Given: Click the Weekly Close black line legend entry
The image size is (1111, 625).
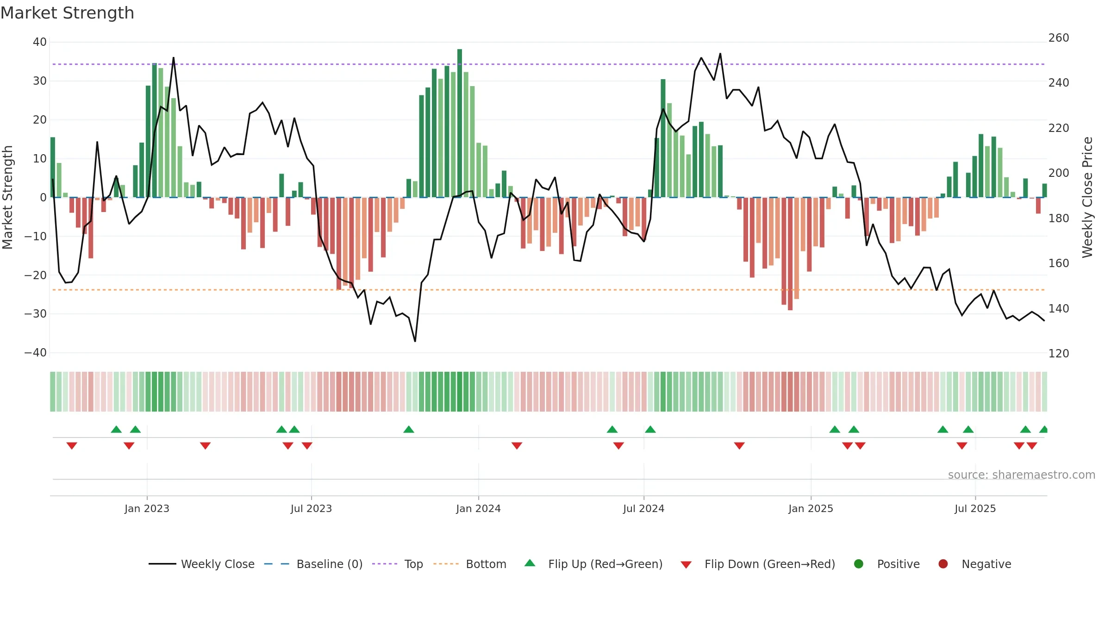Looking at the screenshot, I should click(x=201, y=564).
